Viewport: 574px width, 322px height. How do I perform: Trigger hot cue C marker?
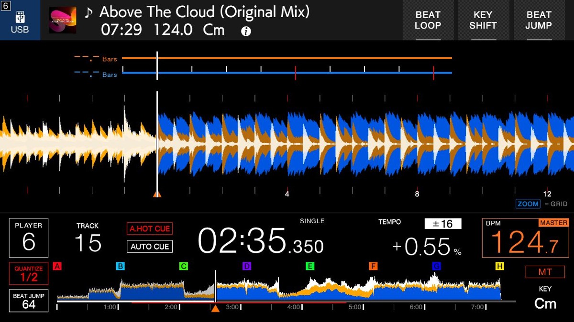(184, 266)
